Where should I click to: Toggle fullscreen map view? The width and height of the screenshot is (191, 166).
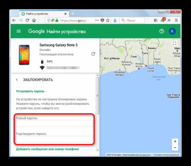click(x=174, y=43)
